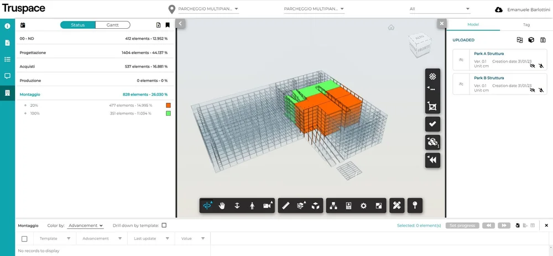
Task: Switch to the Model tab
Action: (x=473, y=25)
